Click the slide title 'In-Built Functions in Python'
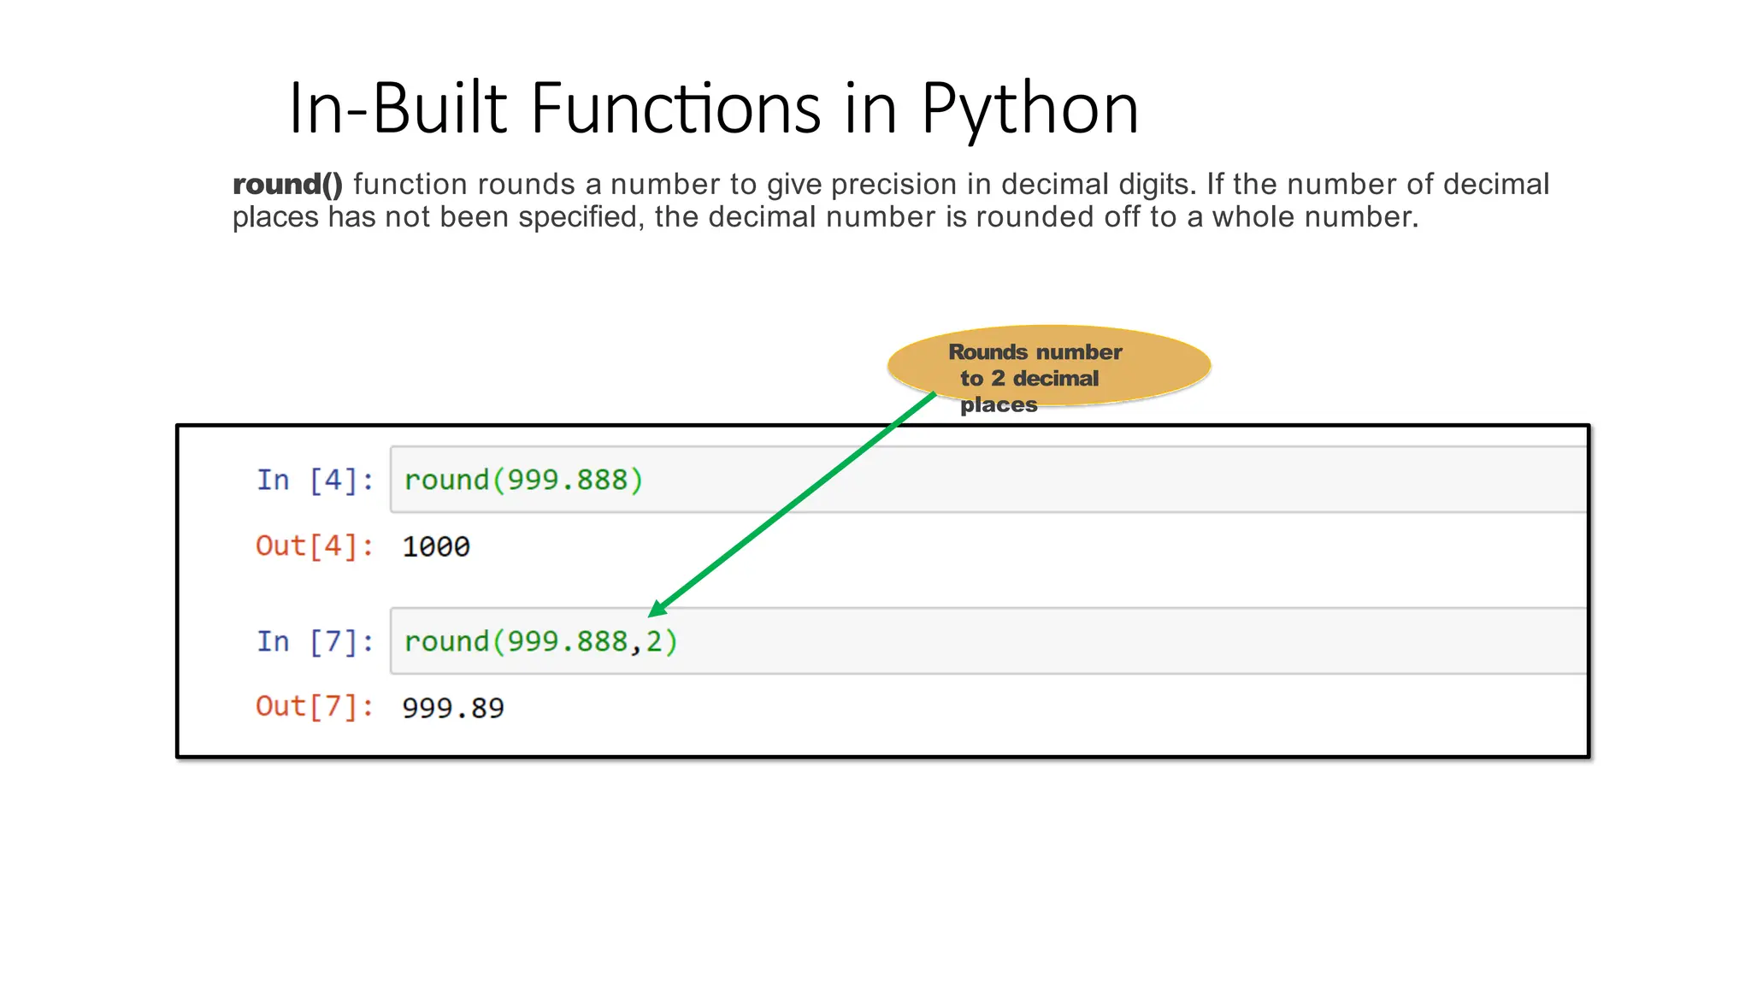Viewport: 1751px width, 985px height. pos(714,109)
